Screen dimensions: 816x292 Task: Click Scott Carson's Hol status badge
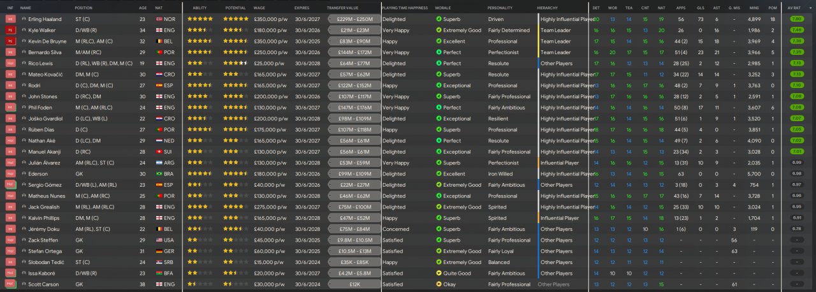pyautogui.click(x=10, y=284)
